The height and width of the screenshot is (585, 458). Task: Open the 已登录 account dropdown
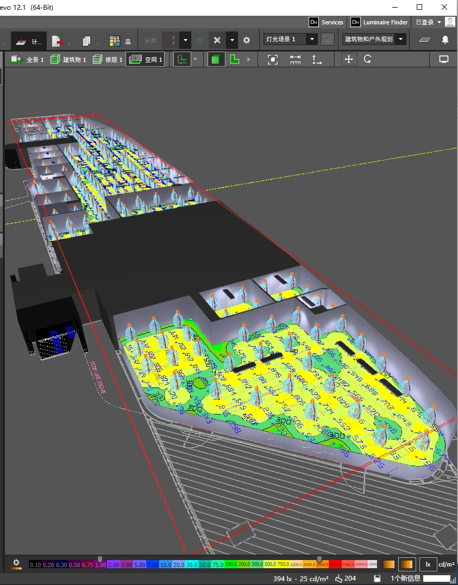click(x=428, y=22)
